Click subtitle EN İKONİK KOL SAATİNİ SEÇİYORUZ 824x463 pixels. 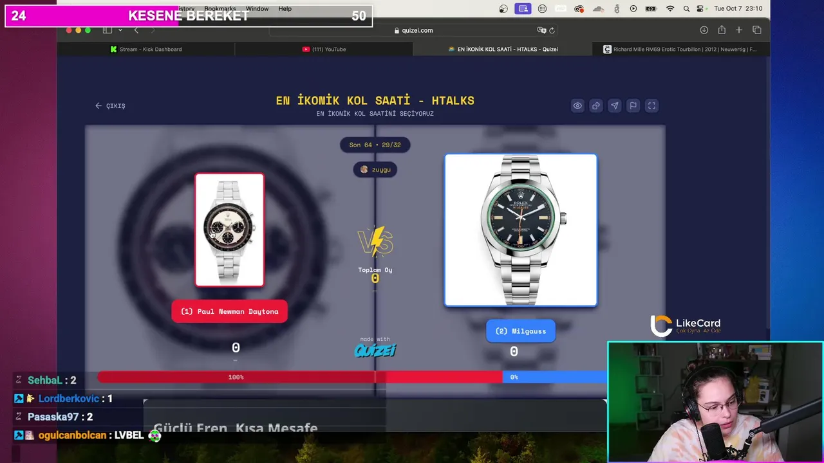(375, 114)
